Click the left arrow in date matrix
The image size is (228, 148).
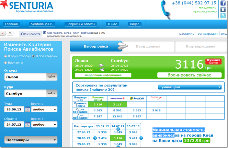point(95,138)
